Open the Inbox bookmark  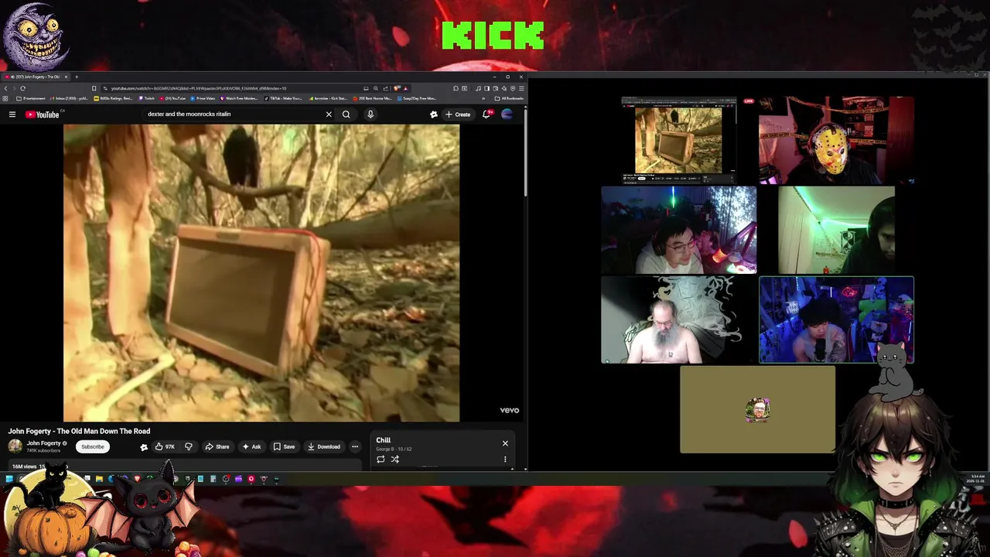[x=69, y=98]
